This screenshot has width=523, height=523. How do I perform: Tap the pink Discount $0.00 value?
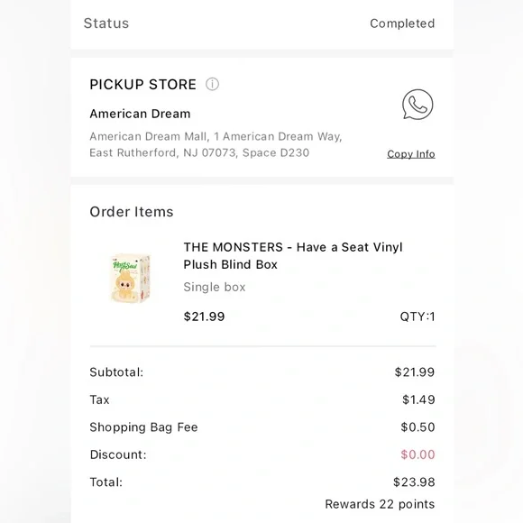pos(417,454)
